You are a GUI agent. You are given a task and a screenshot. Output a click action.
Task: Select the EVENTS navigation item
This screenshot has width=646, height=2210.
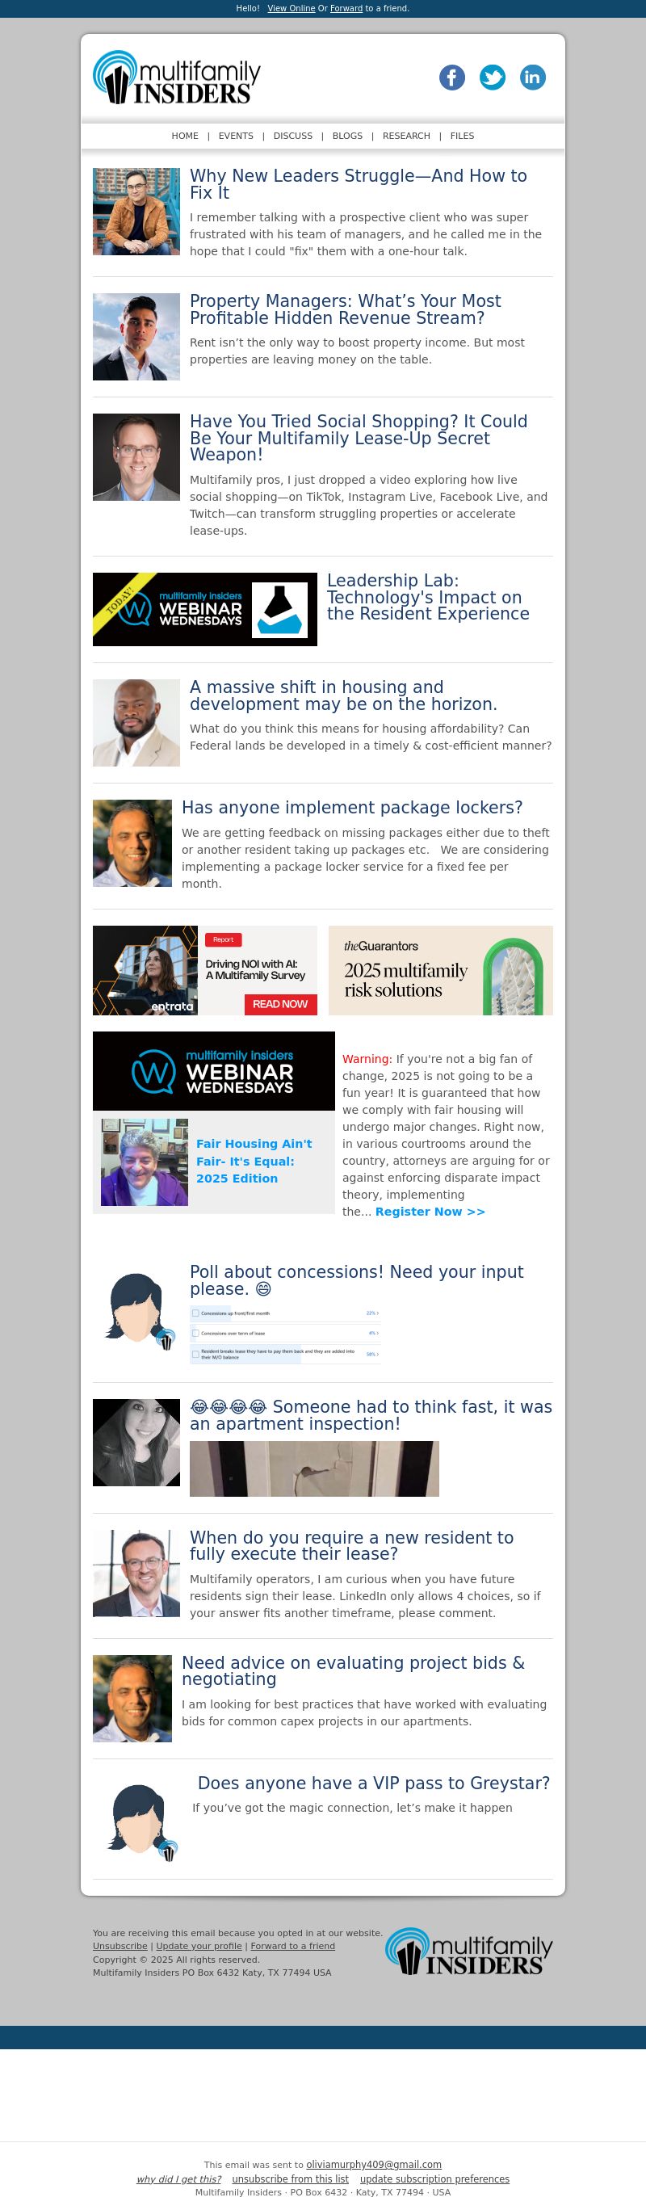tap(236, 136)
